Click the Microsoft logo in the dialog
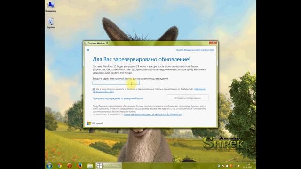Image resolution: width=301 pixels, height=169 pixels. (95, 123)
